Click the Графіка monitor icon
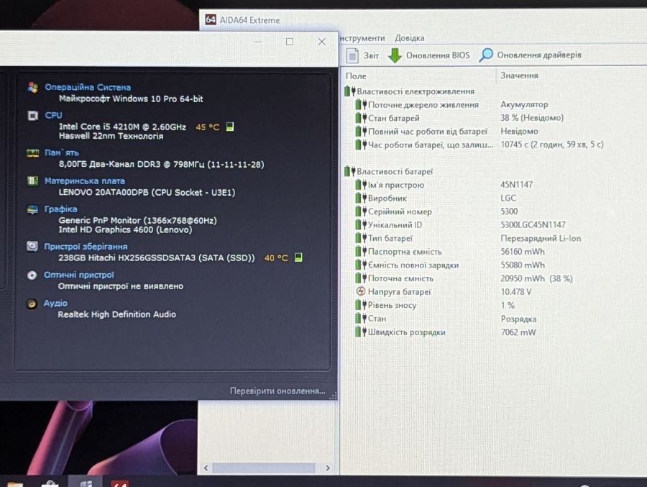Screen dimensions: 647x487 (x=32, y=209)
